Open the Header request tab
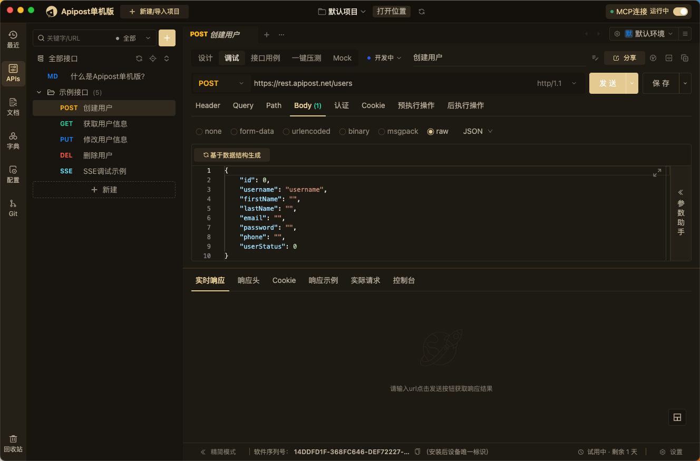The width and height of the screenshot is (700, 461). pos(208,105)
